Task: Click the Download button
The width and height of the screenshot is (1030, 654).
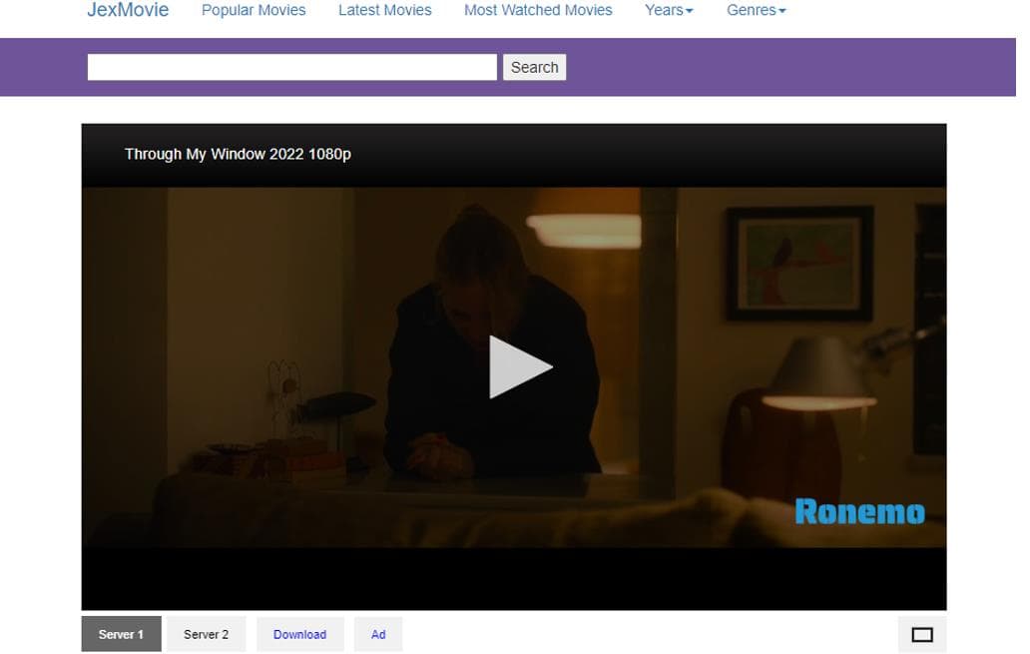Action: tap(299, 634)
